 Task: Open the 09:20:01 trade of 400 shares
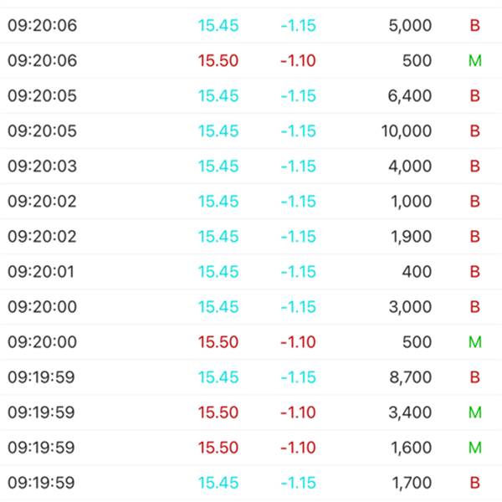click(x=251, y=272)
